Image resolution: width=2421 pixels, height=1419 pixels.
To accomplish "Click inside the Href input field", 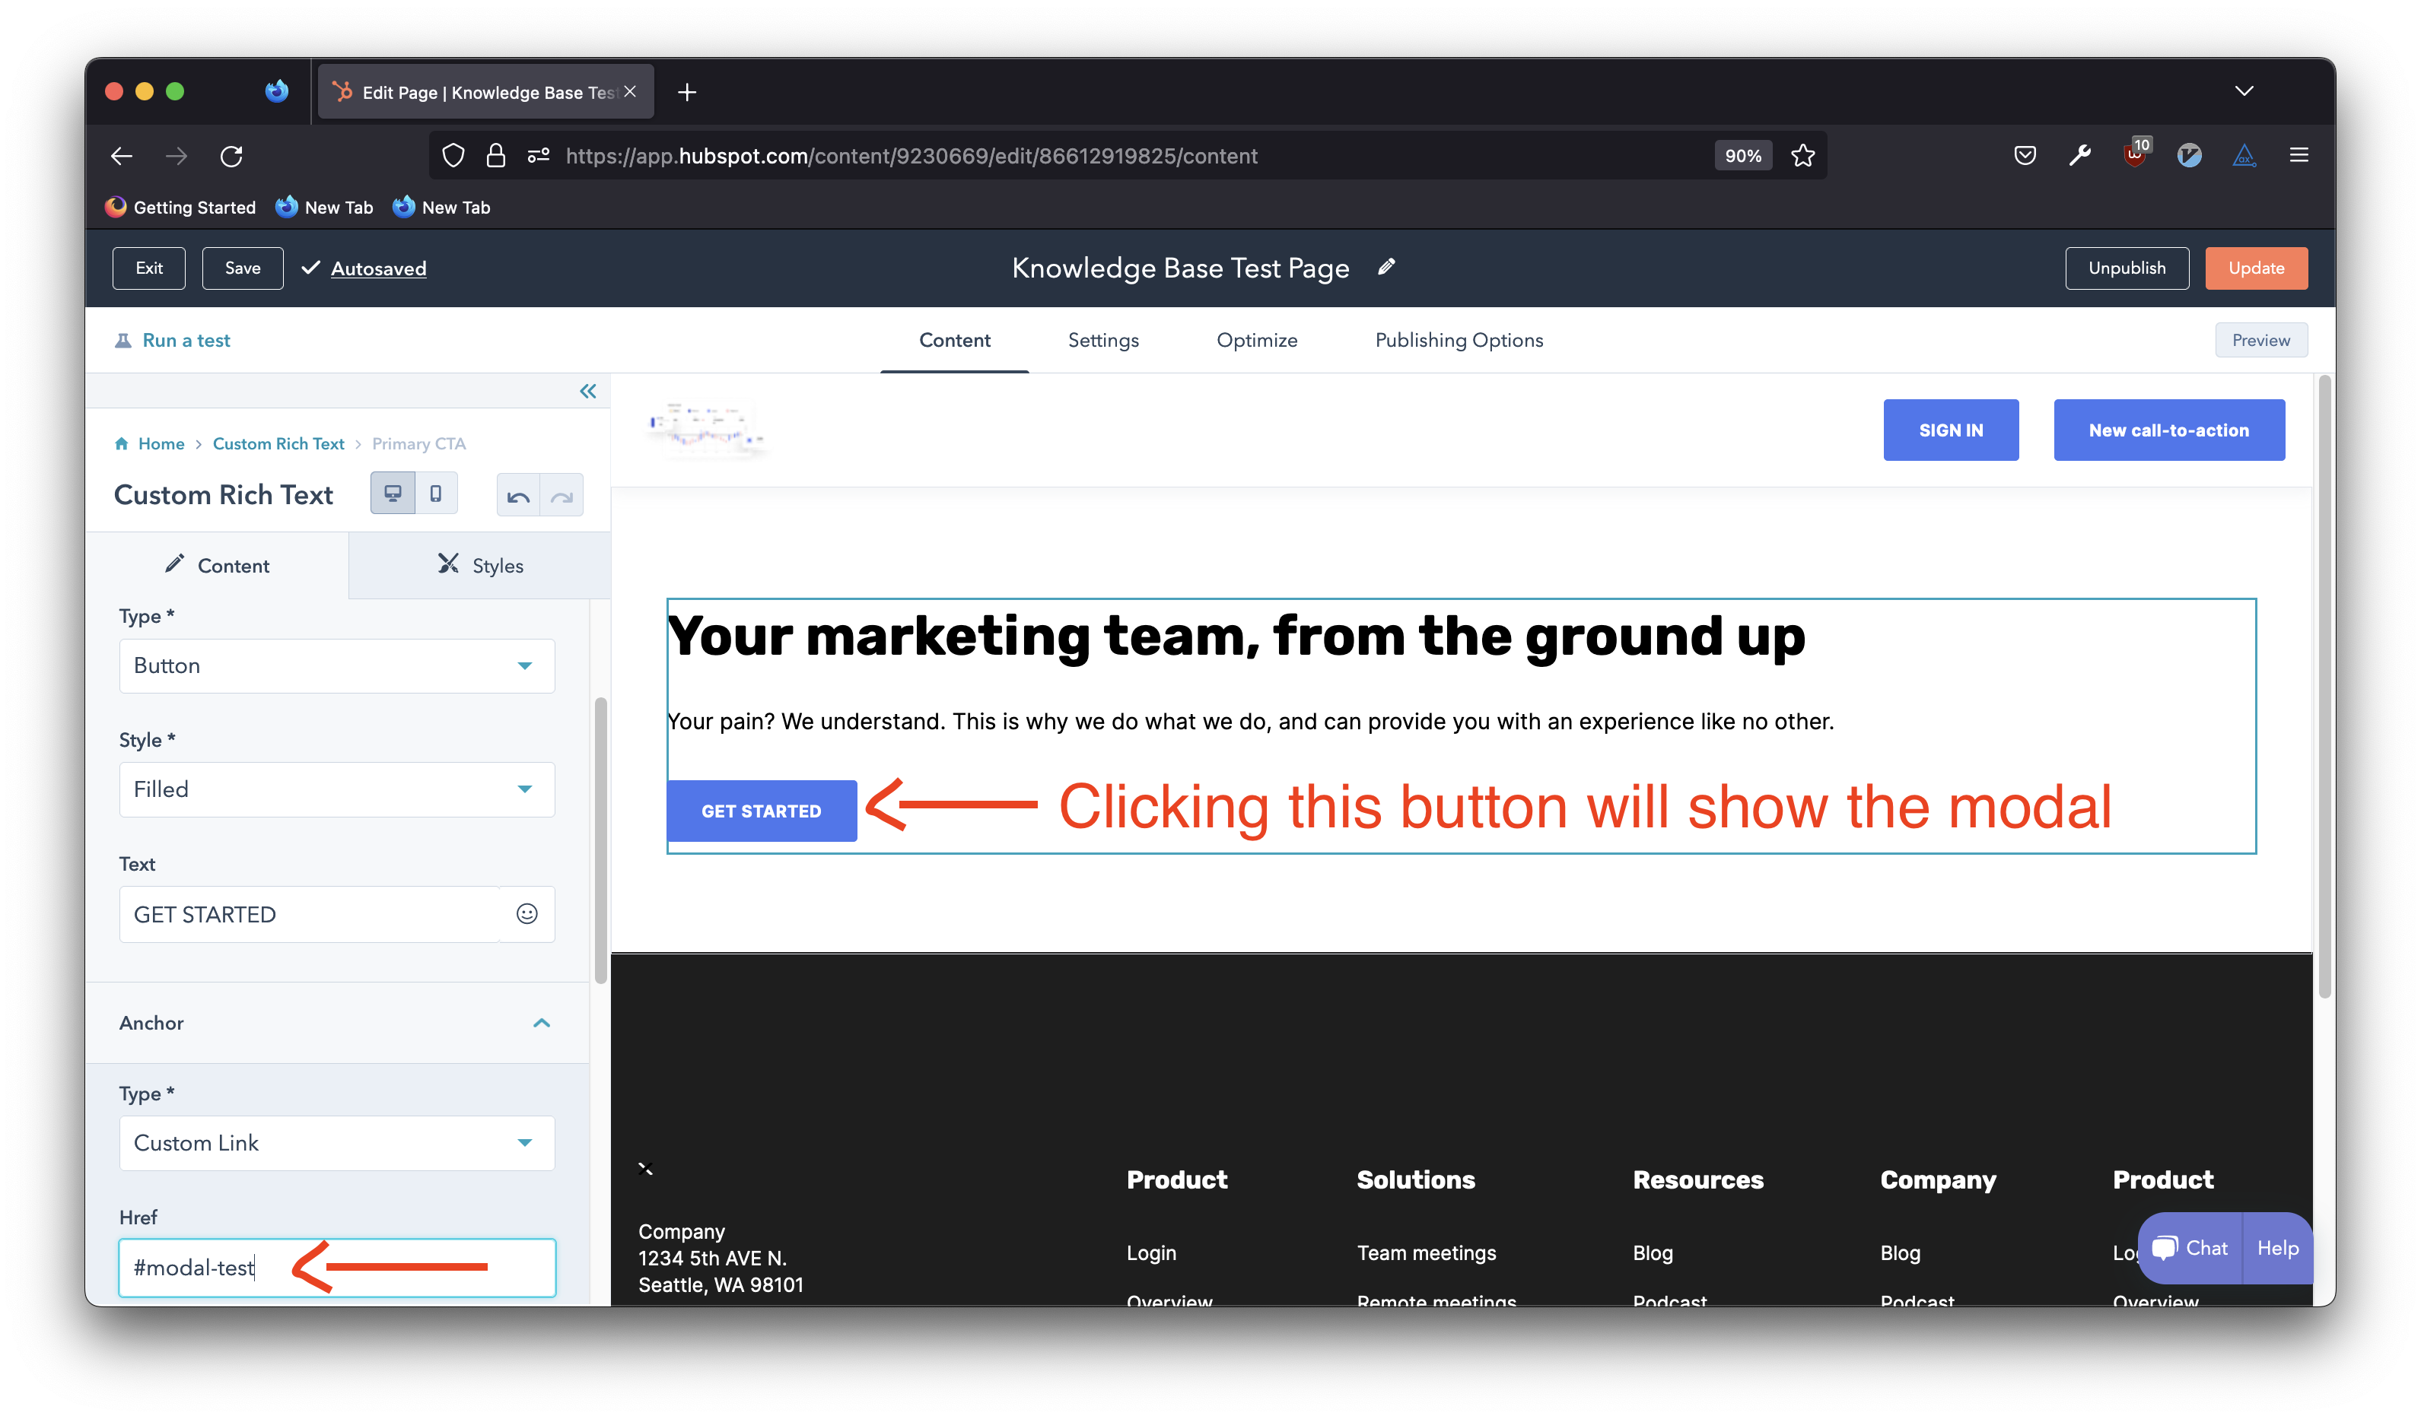I will click(x=336, y=1268).
